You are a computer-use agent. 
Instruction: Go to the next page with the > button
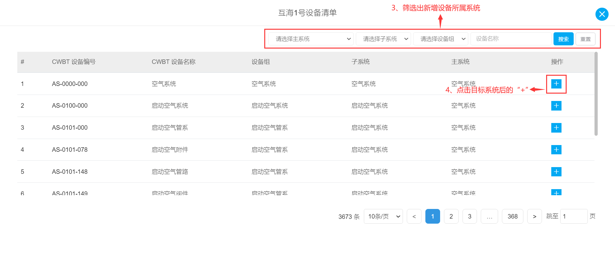click(x=535, y=216)
